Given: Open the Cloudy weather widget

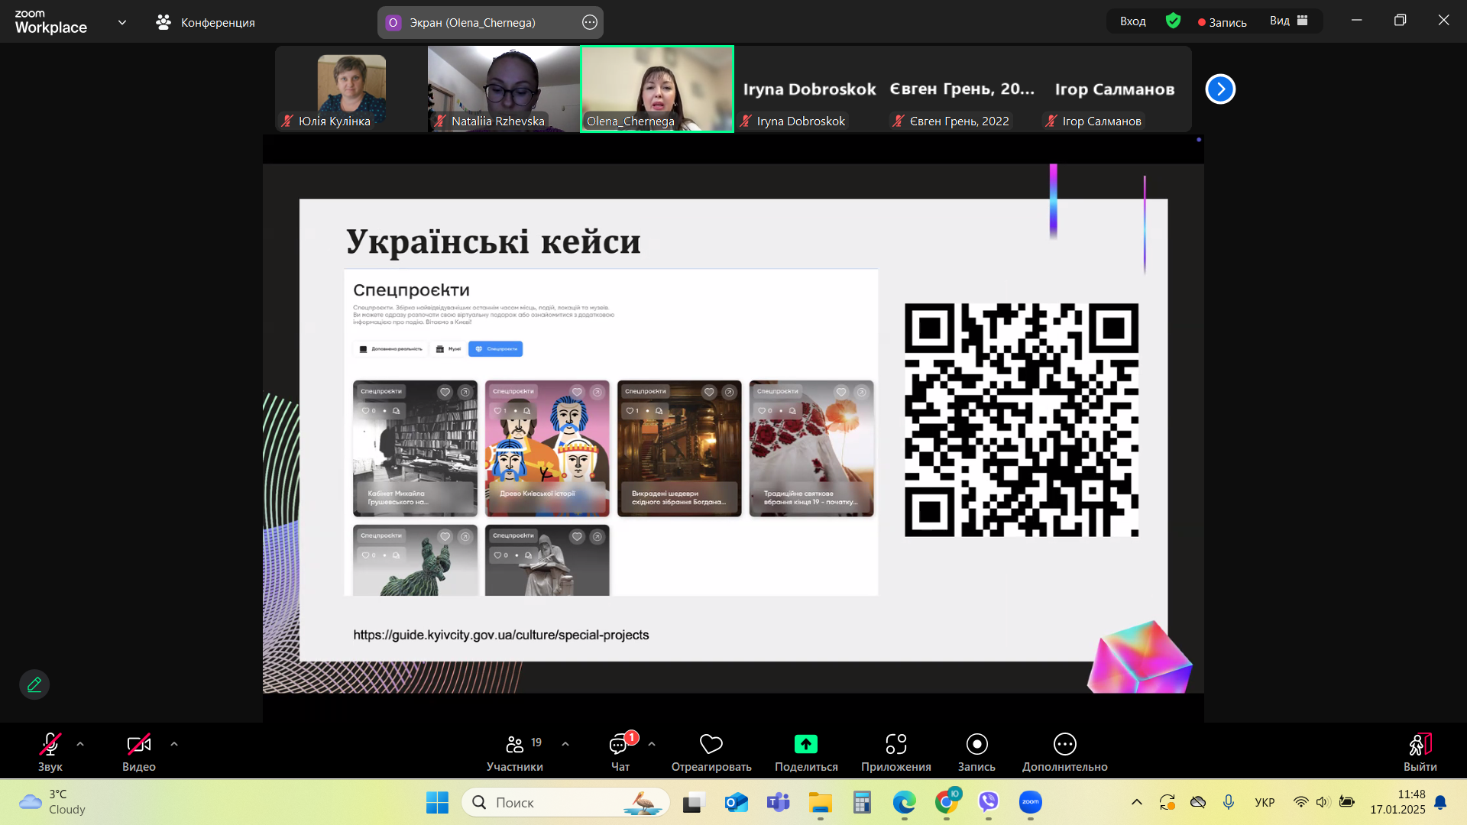Looking at the screenshot, I should (52, 802).
